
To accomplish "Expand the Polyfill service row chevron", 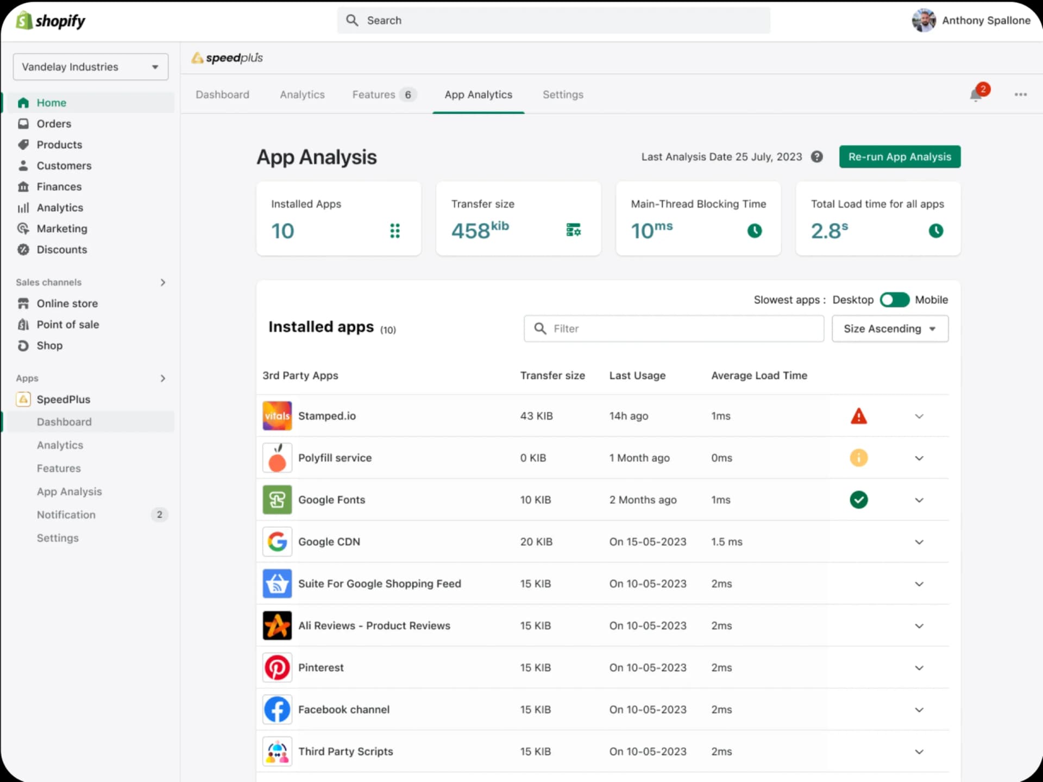I will click(919, 458).
